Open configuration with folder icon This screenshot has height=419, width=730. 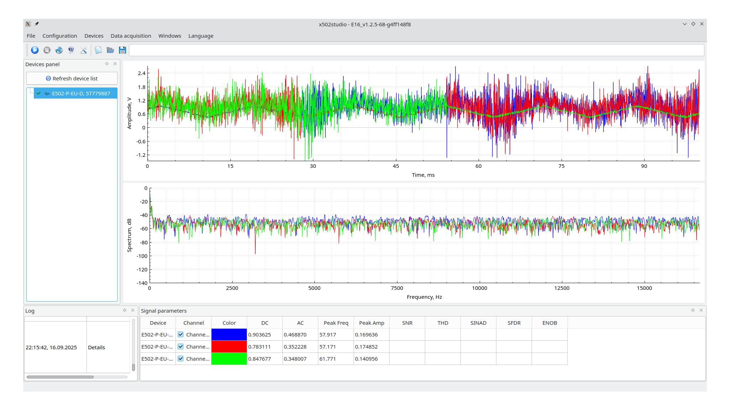(110, 50)
